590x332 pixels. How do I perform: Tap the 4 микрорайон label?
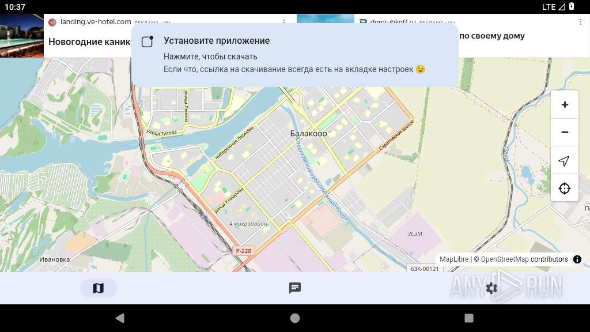[248, 224]
